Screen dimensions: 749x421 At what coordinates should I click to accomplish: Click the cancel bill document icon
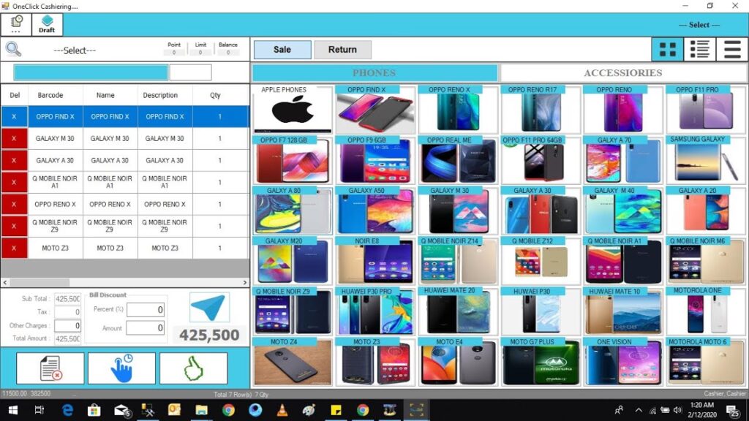50,368
